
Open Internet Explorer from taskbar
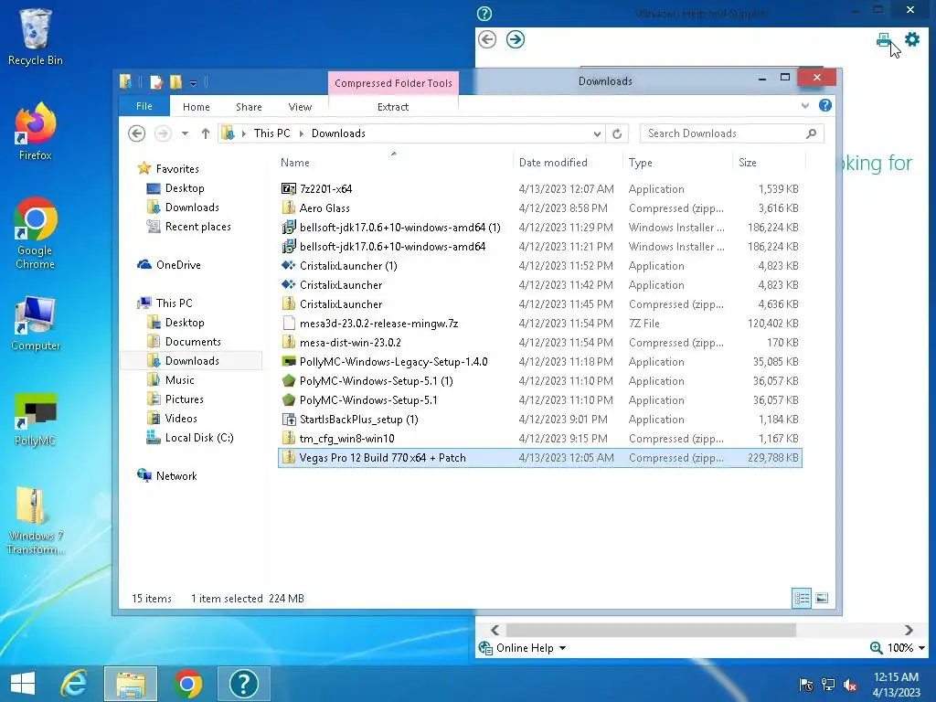tap(74, 684)
